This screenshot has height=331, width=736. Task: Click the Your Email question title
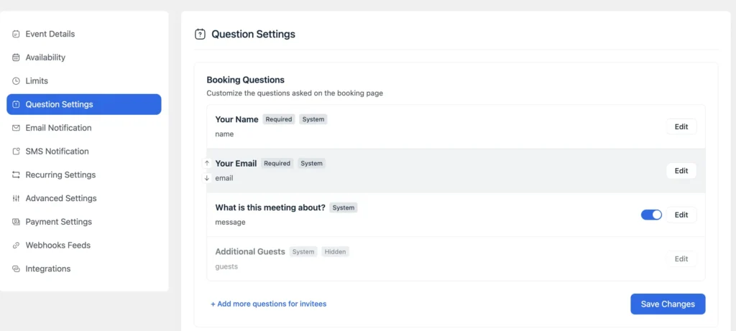(236, 164)
